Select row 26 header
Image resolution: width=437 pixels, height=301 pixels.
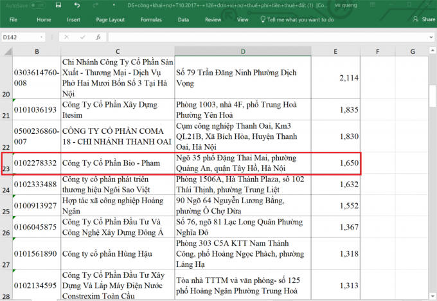[x=6, y=227]
